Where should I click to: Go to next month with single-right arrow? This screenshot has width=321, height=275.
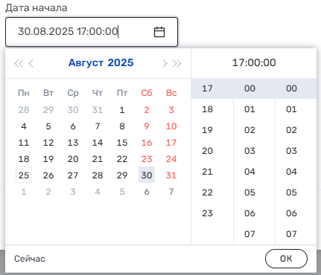tap(165, 63)
